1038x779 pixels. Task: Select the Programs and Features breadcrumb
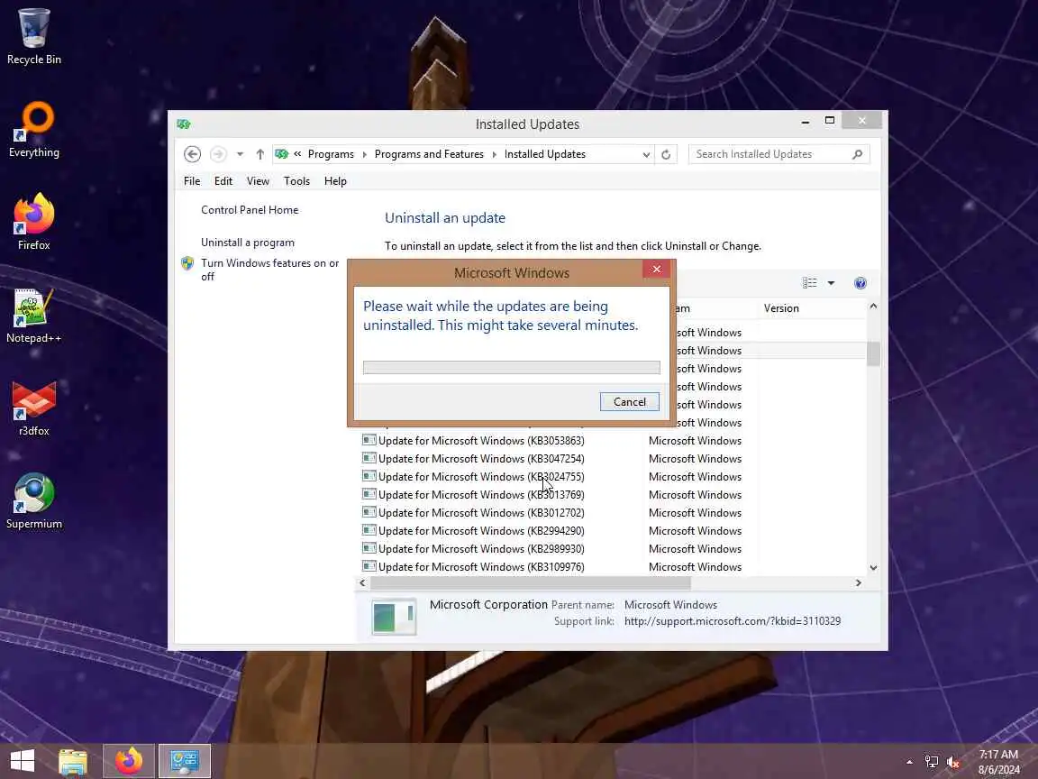tap(429, 154)
